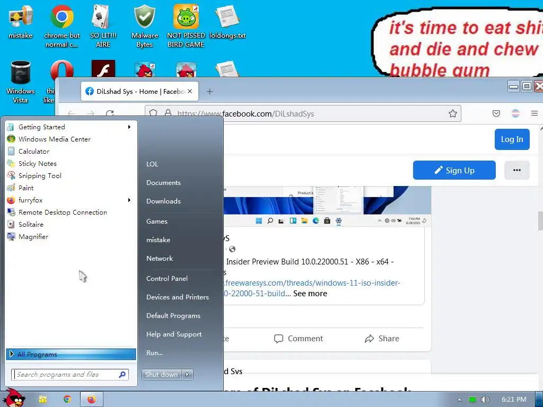Open Firefox hamburger menu
The width and height of the screenshot is (543, 407).
click(535, 113)
